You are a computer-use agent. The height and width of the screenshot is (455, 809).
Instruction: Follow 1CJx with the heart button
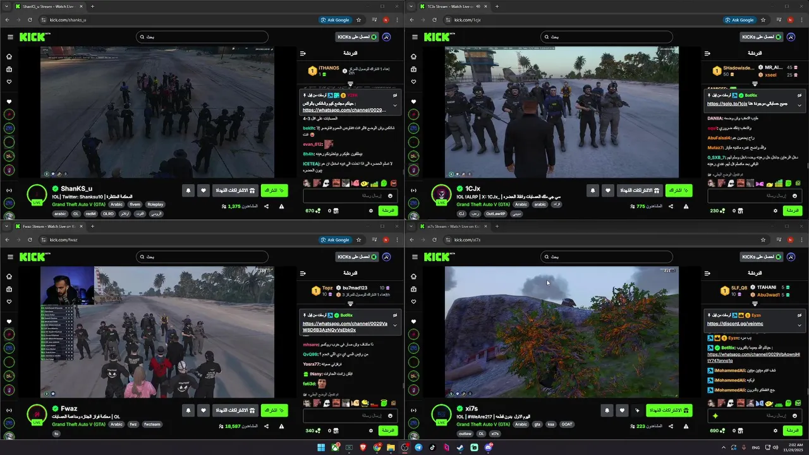(x=607, y=190)
